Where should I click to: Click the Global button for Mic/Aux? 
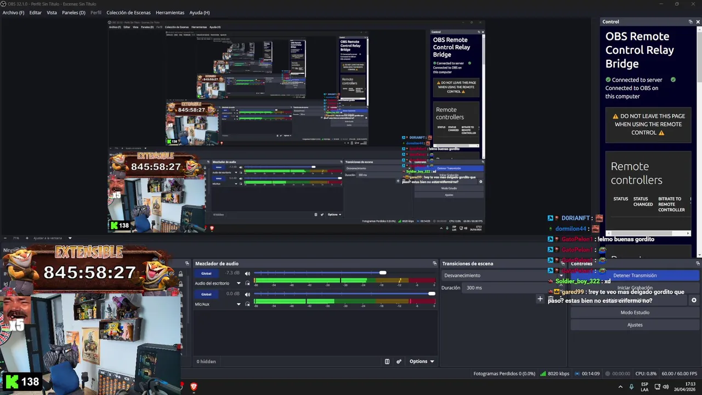tap(206, 294)
